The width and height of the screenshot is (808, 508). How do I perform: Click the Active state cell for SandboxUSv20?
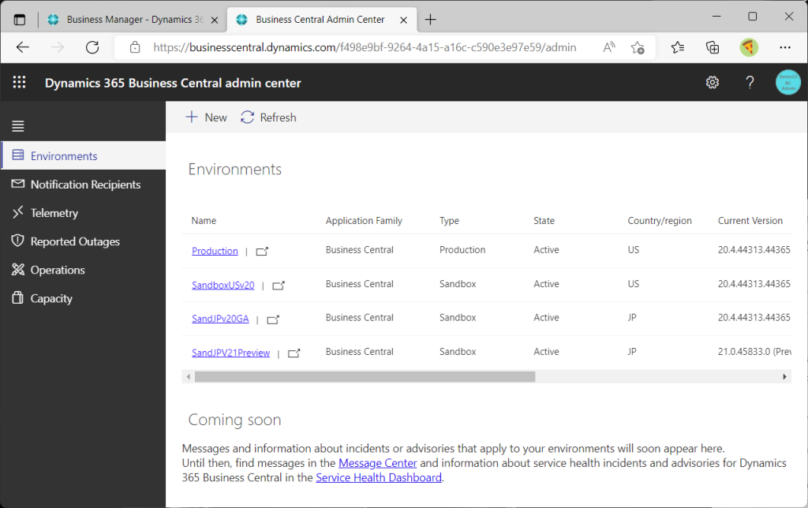coord(546,284)
